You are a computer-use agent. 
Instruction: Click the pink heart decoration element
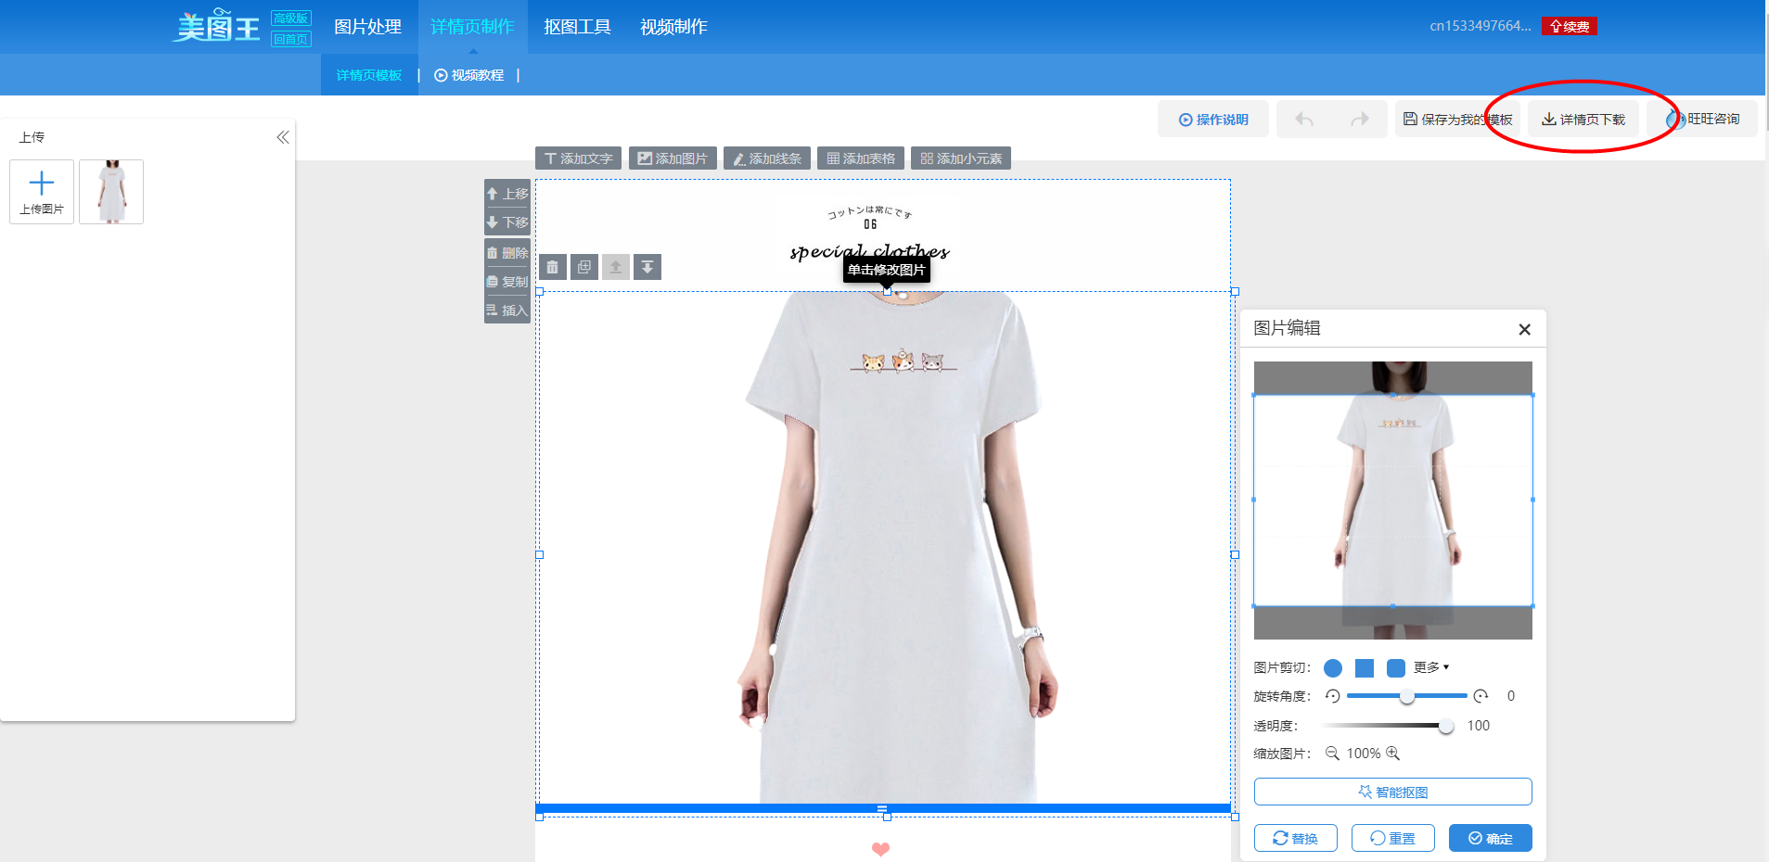(881, 849)
